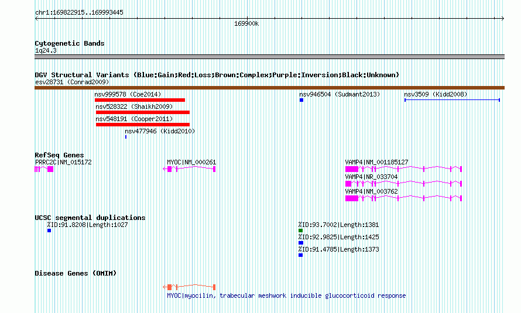This screenshot has height=313, width=521.
Task: Open the VAMP4|NR_033704 transcript label
Action: 371,177
